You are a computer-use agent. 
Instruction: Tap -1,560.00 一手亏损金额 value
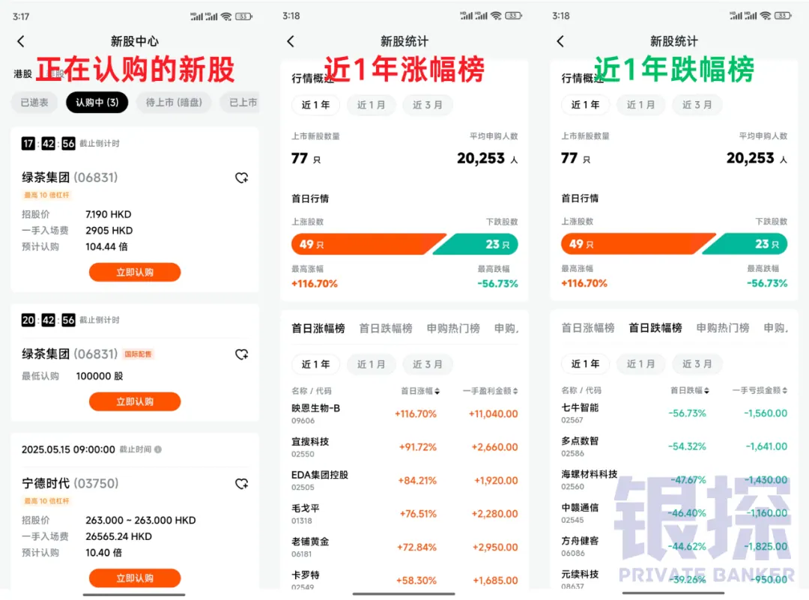tap(766, 413)
